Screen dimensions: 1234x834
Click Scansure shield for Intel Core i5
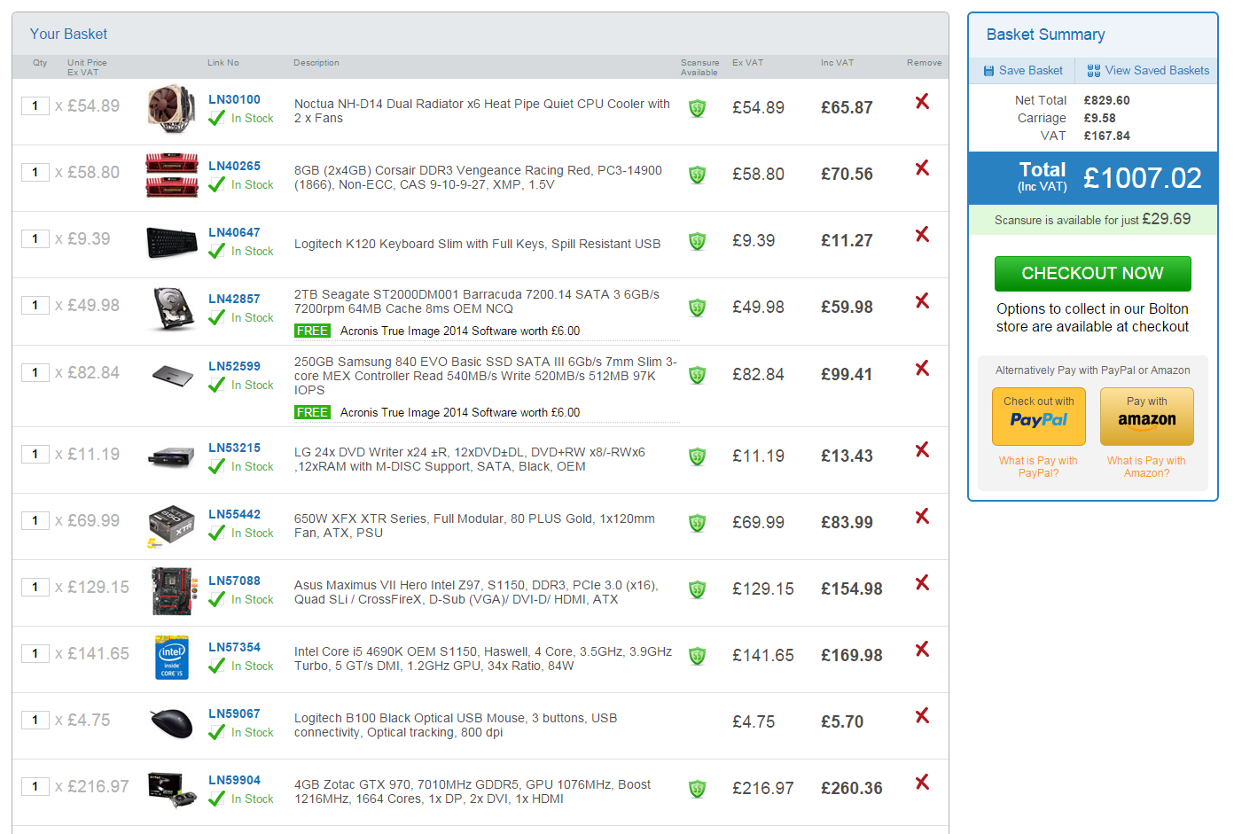pyautogui.click(x=698, y=656)
